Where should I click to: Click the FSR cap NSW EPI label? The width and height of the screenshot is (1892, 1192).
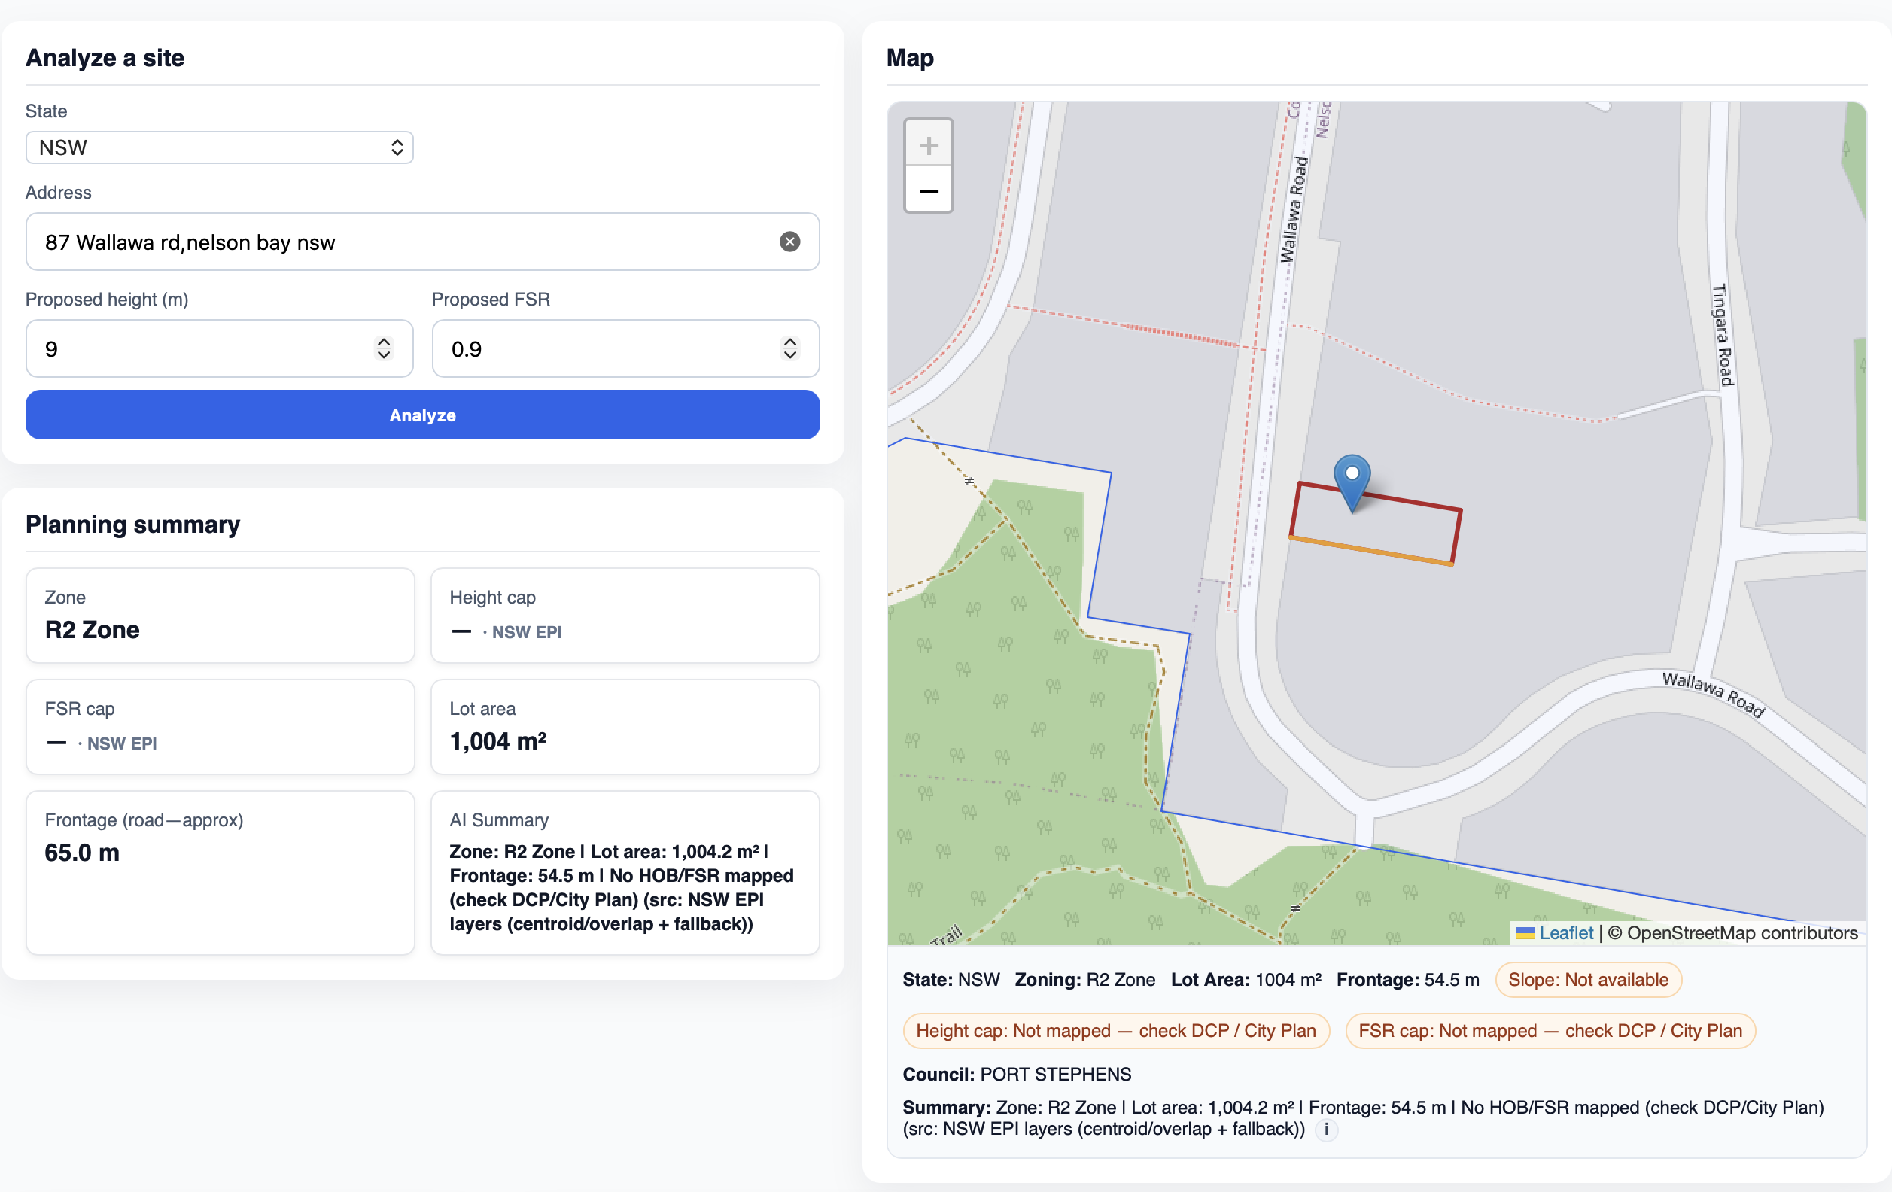coord(122,743)
